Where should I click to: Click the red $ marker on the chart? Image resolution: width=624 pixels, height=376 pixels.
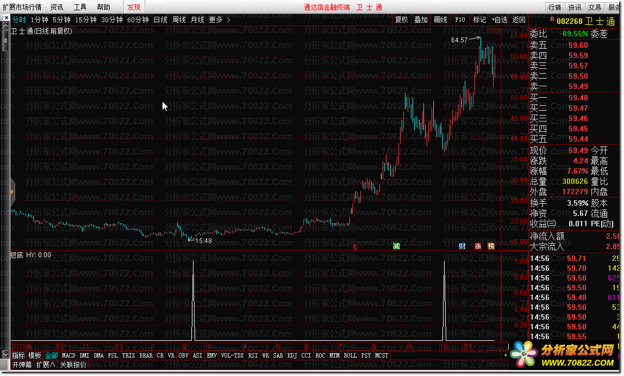[x=354, y=247]
